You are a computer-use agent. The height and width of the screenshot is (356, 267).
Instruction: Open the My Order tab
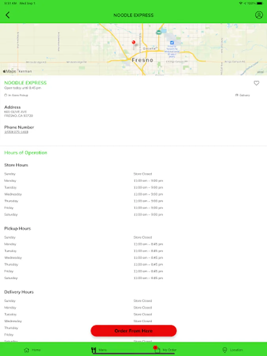166,350
